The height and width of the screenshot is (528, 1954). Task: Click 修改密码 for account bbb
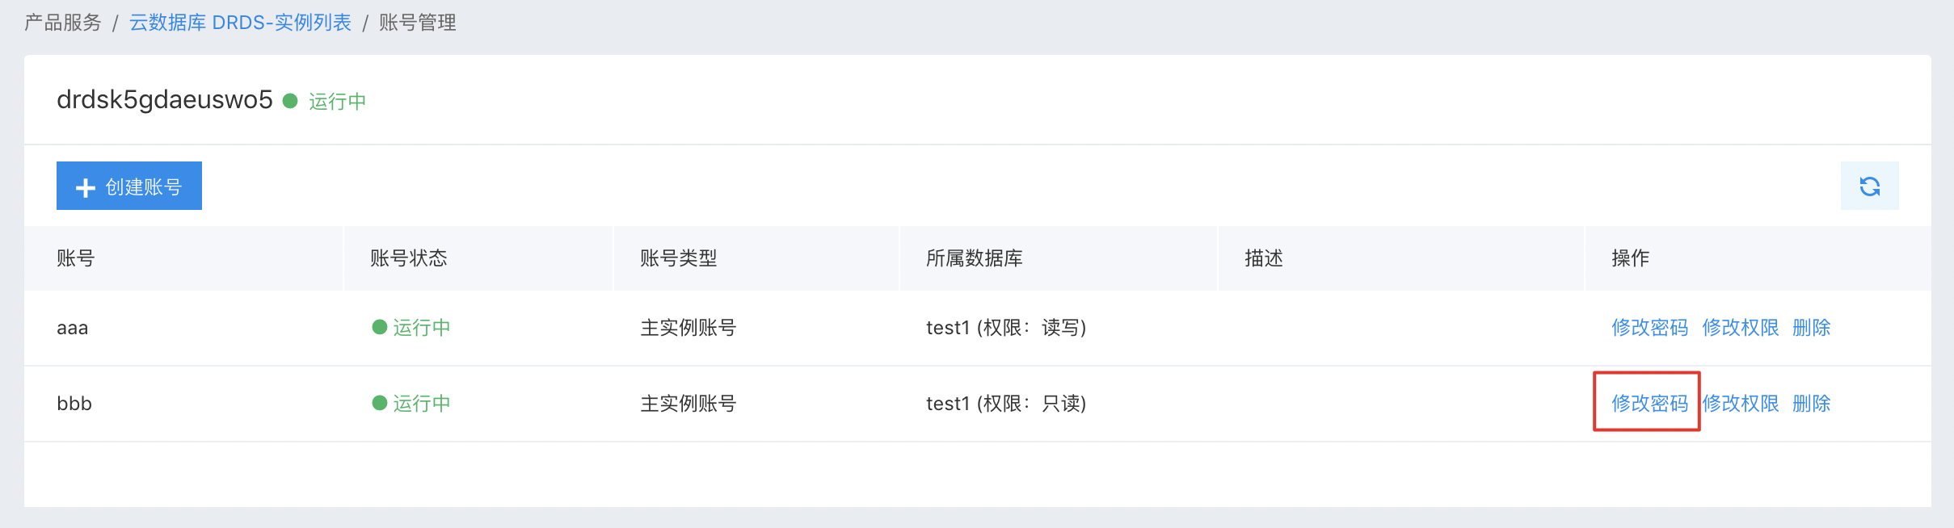tap(1649, 403)
